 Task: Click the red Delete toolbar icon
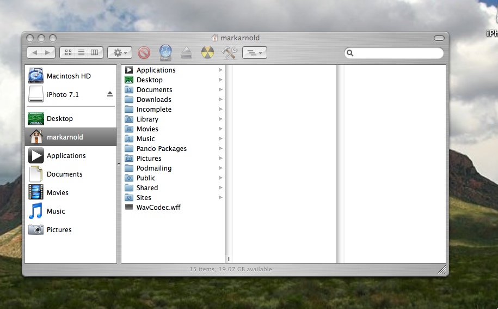pos(144,53)
